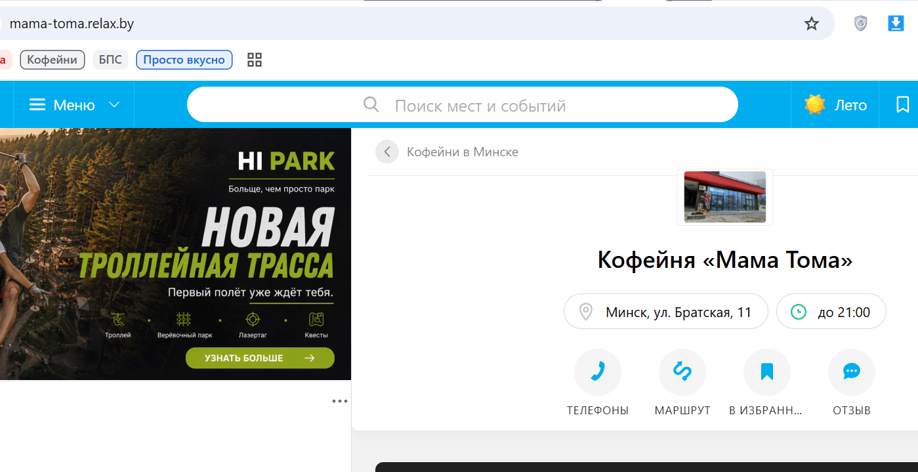
Task: Click the route arrows icon
Action: click(x=682, y=372)
